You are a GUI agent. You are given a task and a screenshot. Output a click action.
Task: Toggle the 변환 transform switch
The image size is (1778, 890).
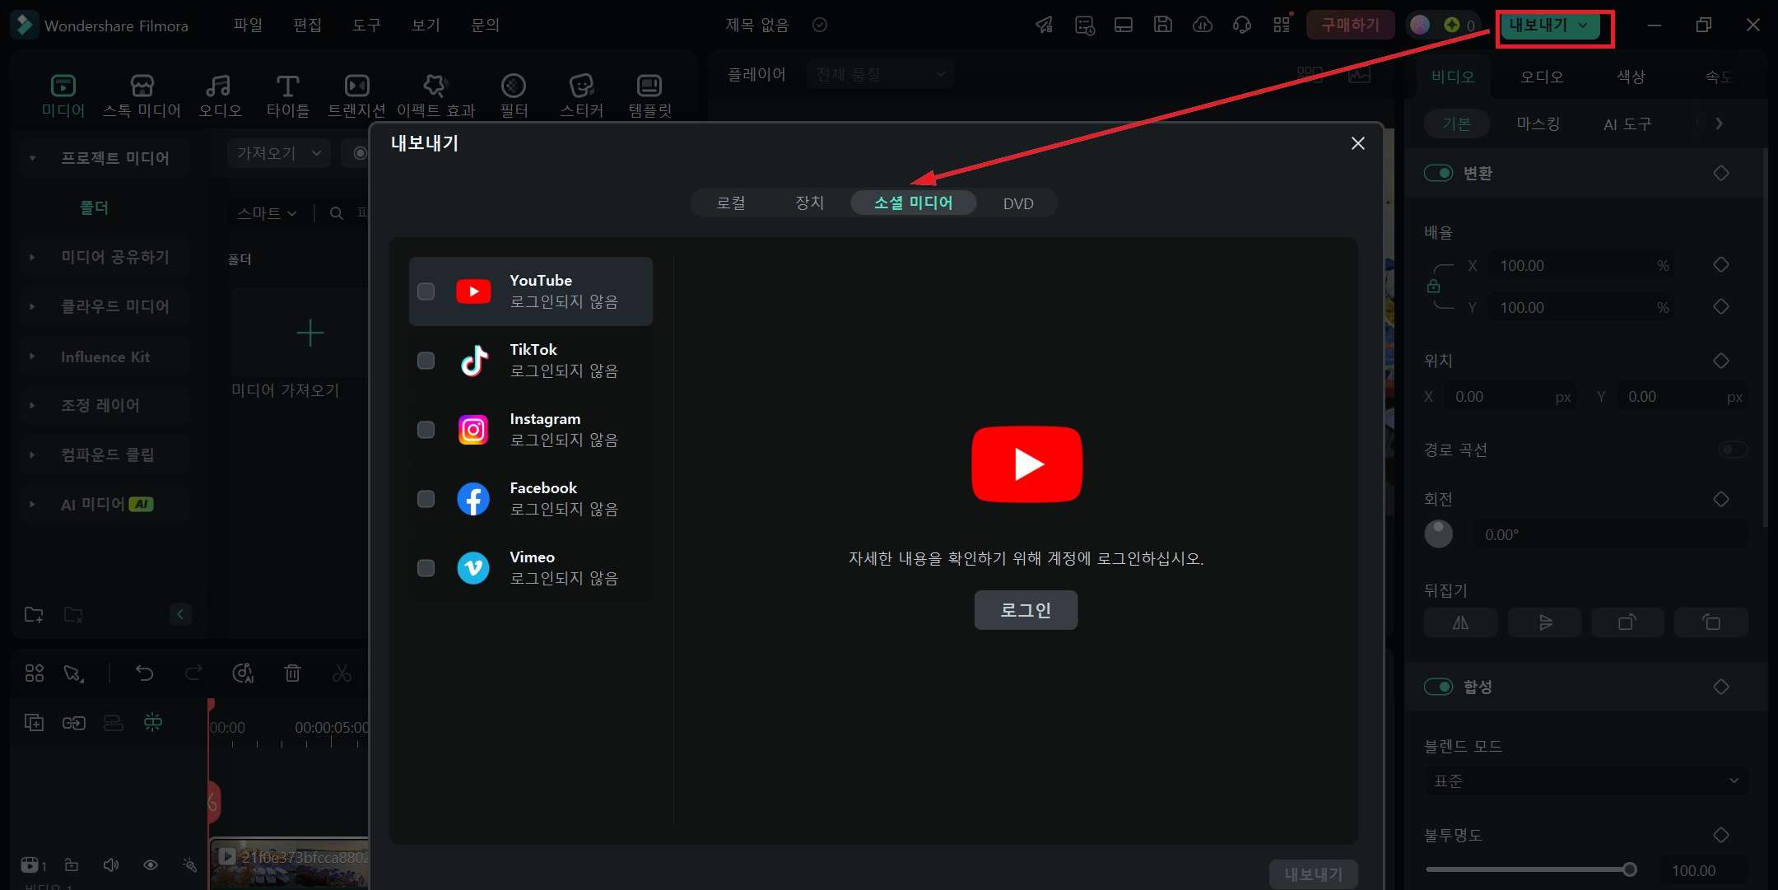(x=1438, y=173)
